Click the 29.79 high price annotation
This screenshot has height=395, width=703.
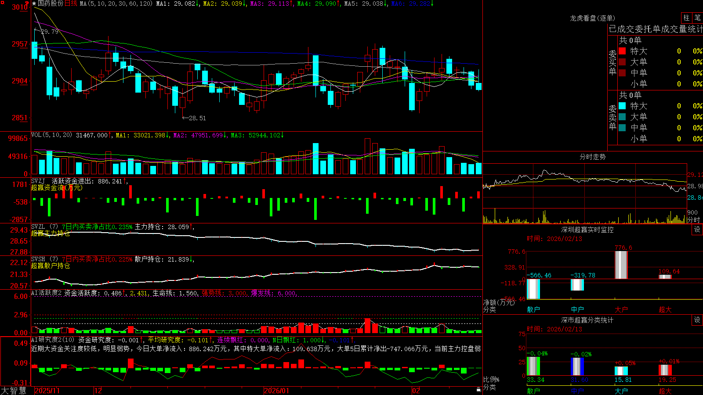click(x=50, y=32)
